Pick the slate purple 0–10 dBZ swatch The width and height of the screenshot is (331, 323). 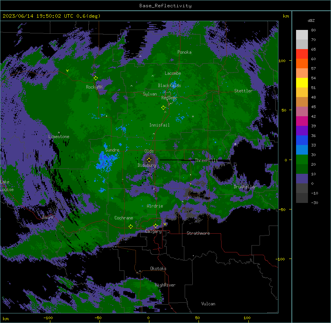[x=302, y=179]
